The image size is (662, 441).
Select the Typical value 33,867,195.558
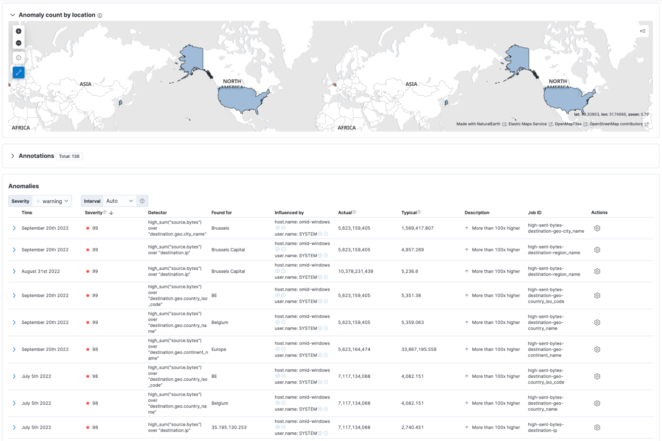point(419,350)
